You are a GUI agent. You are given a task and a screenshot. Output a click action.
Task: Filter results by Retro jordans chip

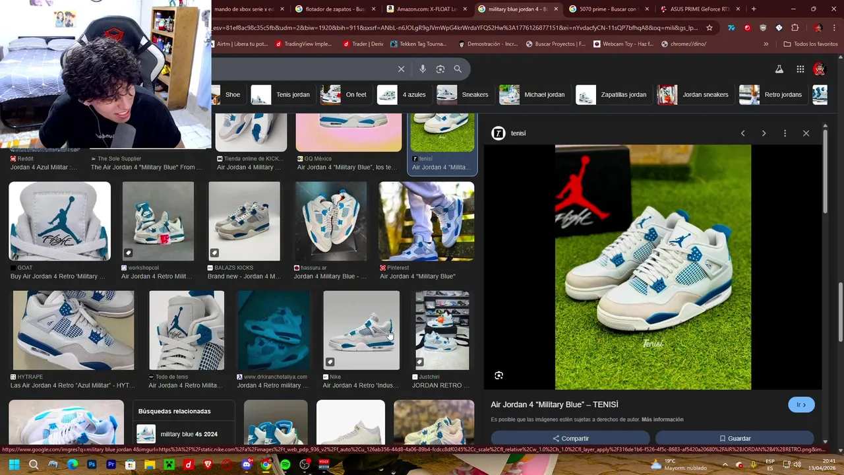click(773, 94)
